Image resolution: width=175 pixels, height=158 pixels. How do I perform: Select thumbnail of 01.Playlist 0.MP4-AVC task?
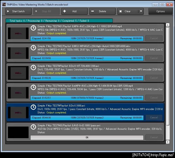click(x=18, y=33)
